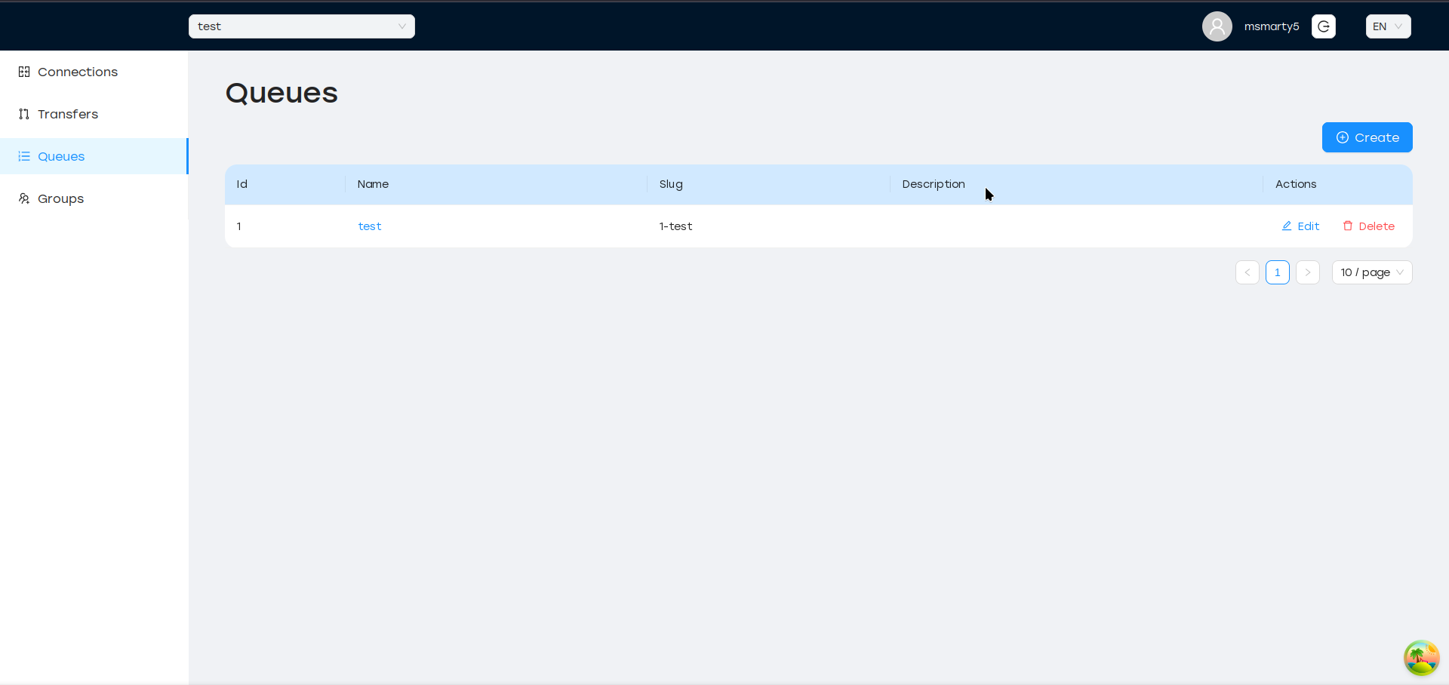Screen dimensions: 1449x685
Task: Expand the 10 / page size dropdown
Action: pyautogui.click(x=1371, y=272)
